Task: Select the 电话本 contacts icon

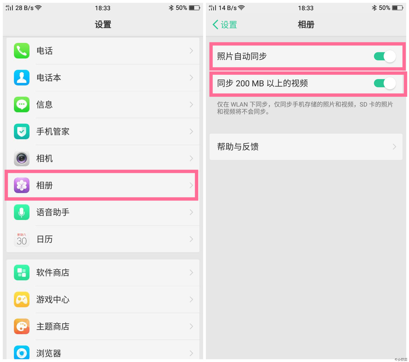Action: pos(21,78)
